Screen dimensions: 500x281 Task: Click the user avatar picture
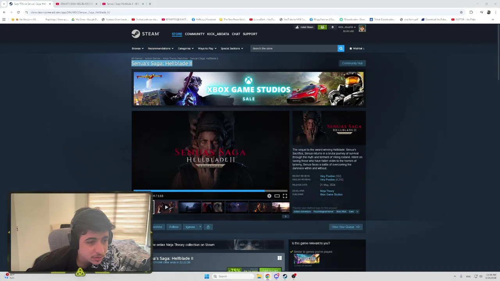(x=362, y=28)
